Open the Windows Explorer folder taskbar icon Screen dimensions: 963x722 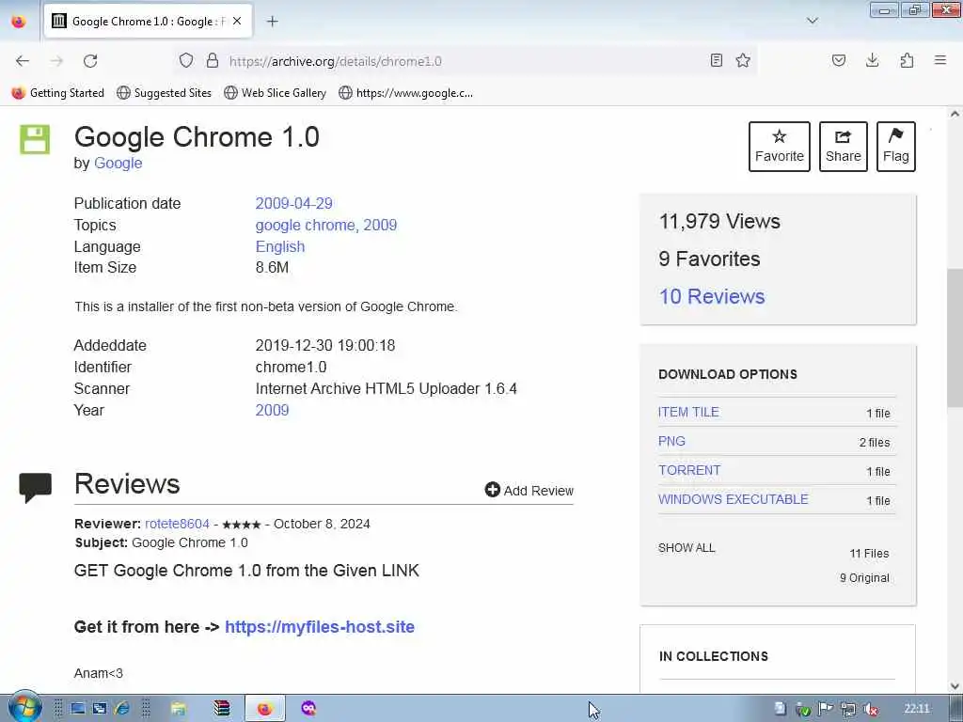[x=178, y=709]
